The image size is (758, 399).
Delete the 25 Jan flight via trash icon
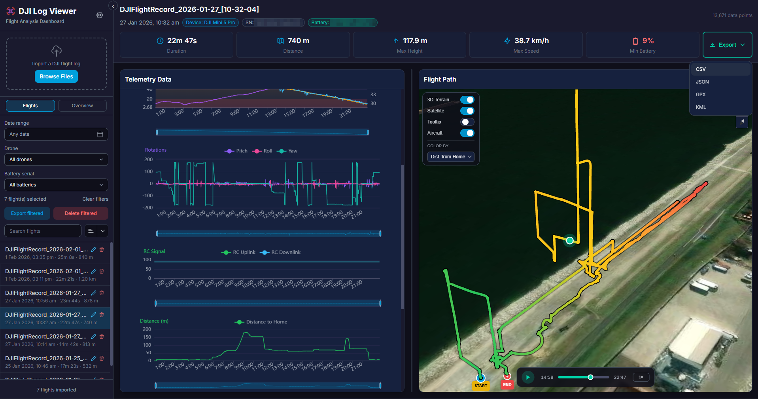pyautogui.click(x=102, y=358)
